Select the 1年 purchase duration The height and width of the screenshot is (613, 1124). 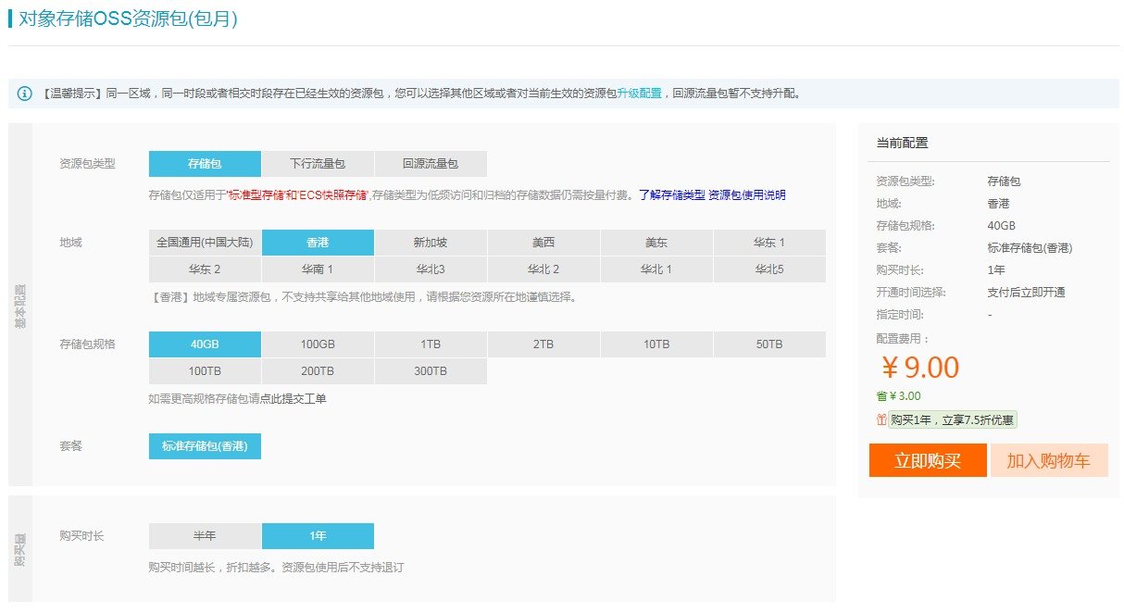click(x=318, y=536)
